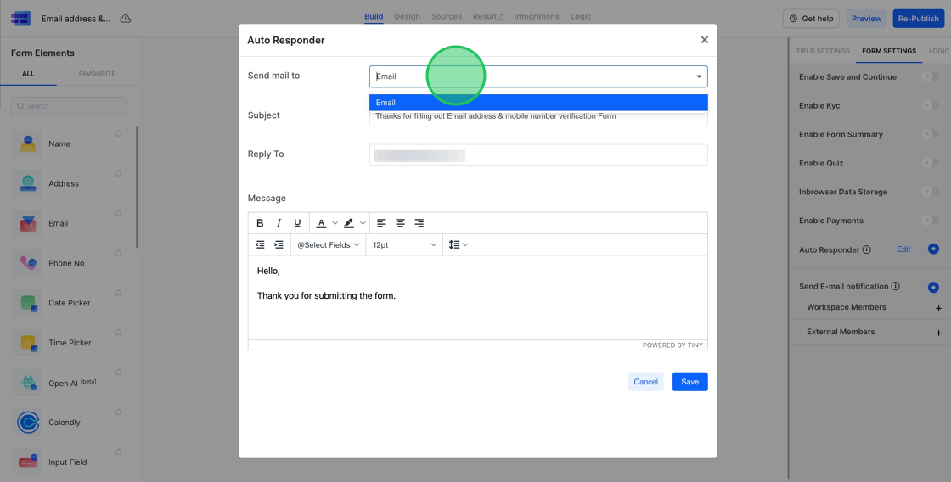Open the @Select Fields dropdown

pyautogui.click(x=328, y=245)
